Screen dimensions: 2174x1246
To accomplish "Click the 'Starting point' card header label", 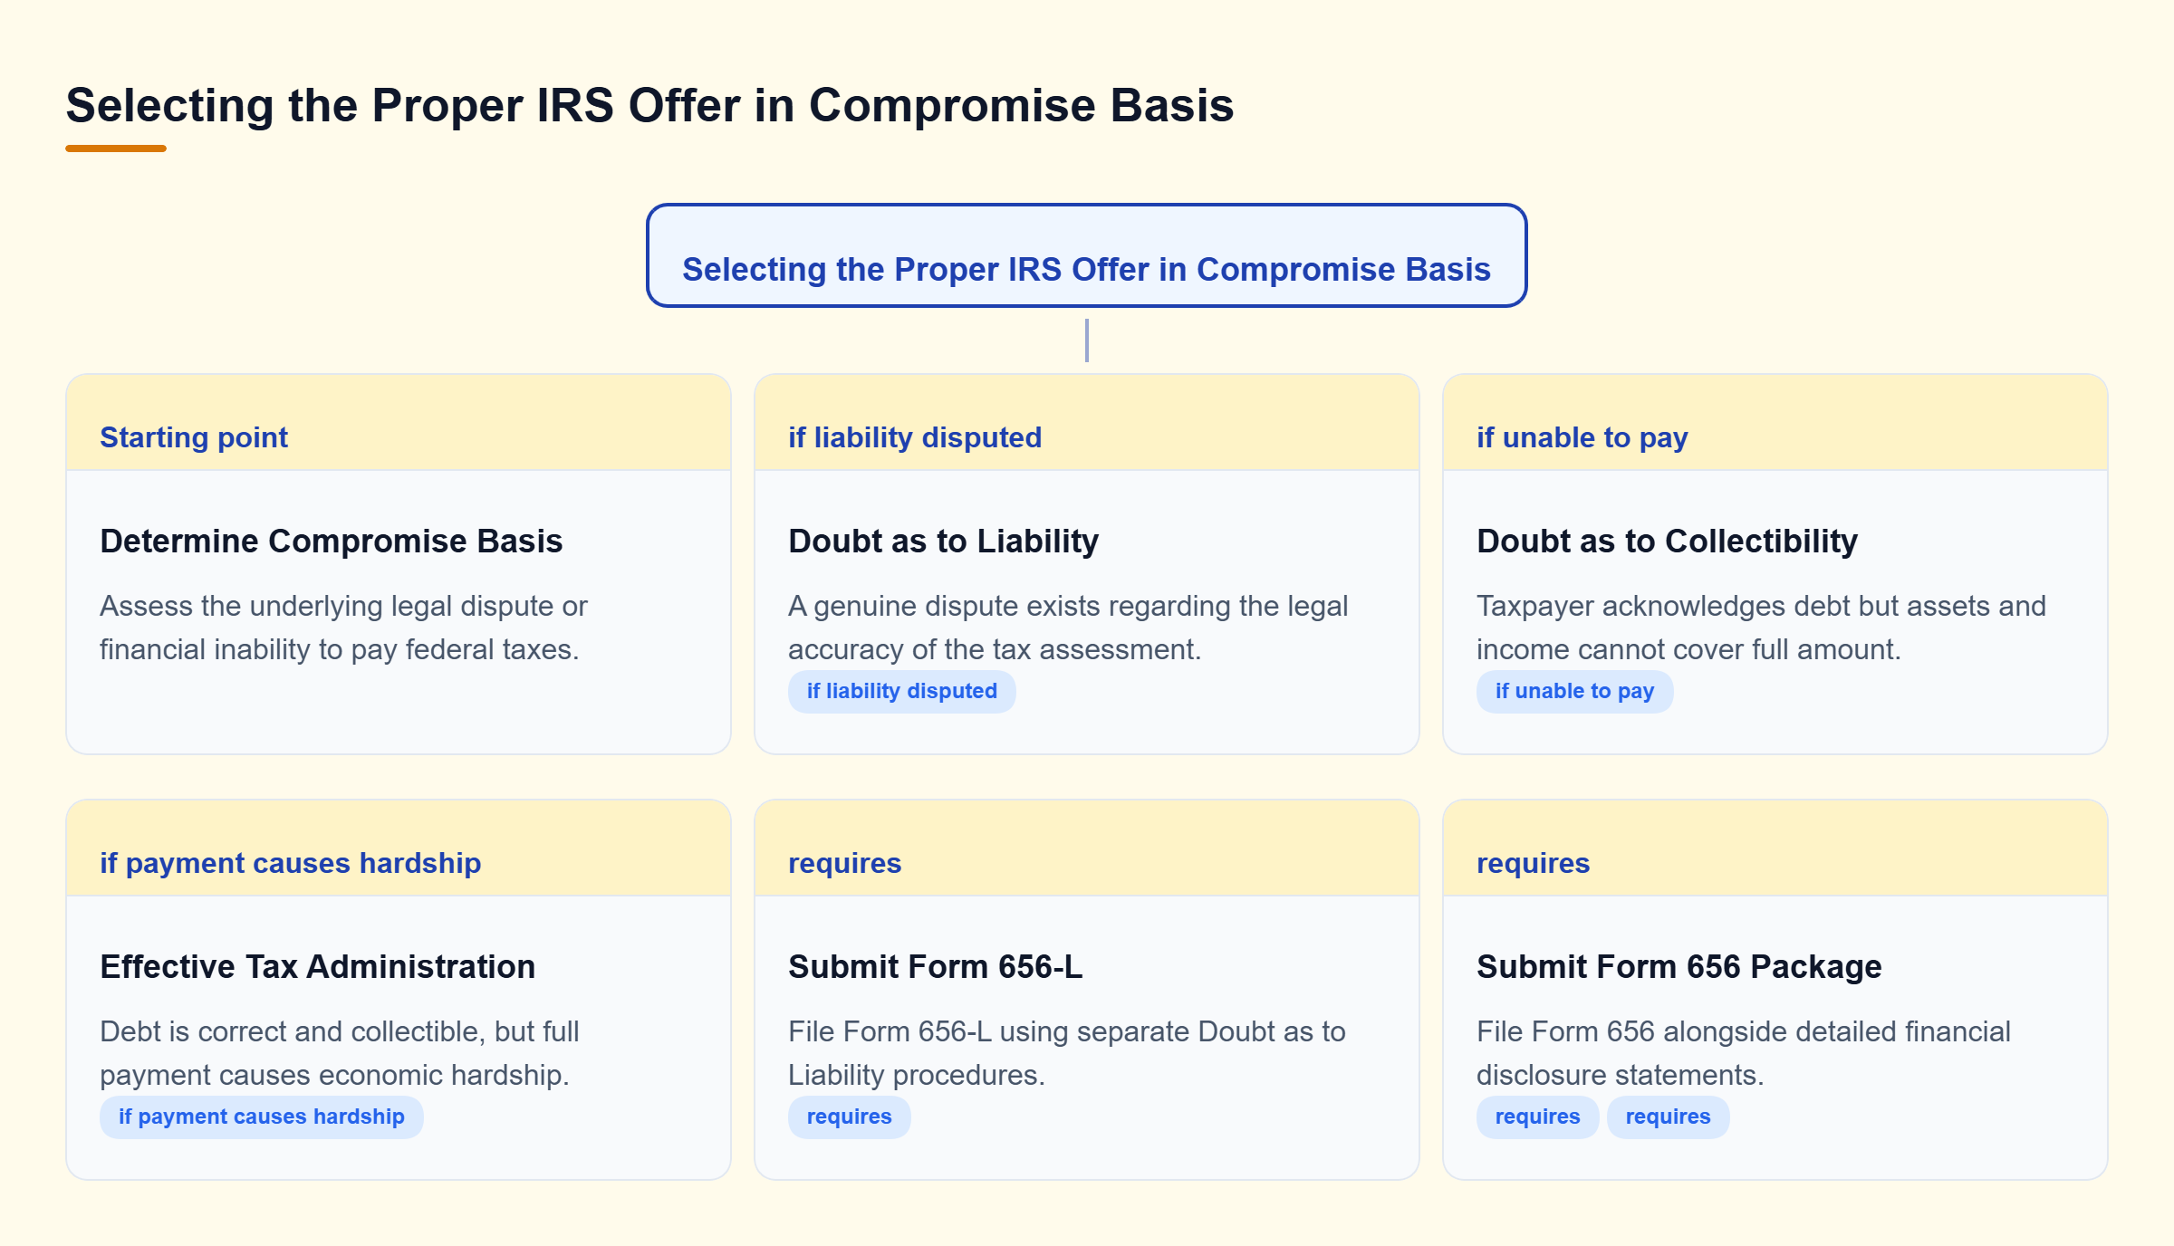I will 194,437.
